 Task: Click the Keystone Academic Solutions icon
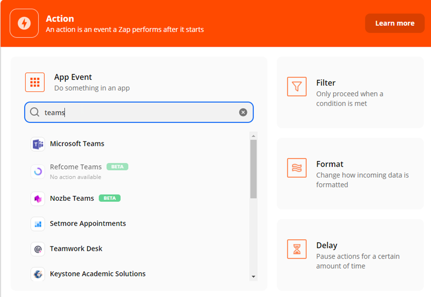[x=37, y=274]
